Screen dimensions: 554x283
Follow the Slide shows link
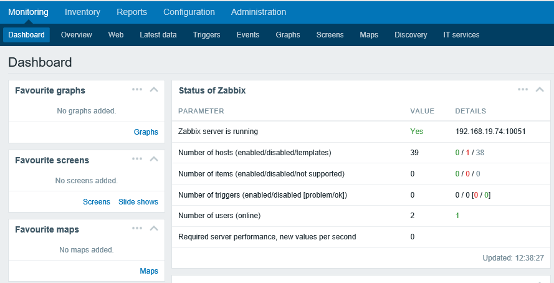(x=138, y=202)
